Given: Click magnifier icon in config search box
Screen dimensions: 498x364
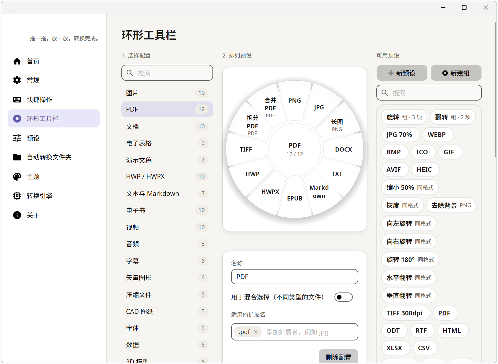Looking at the screenshot, I should point(130,73).
